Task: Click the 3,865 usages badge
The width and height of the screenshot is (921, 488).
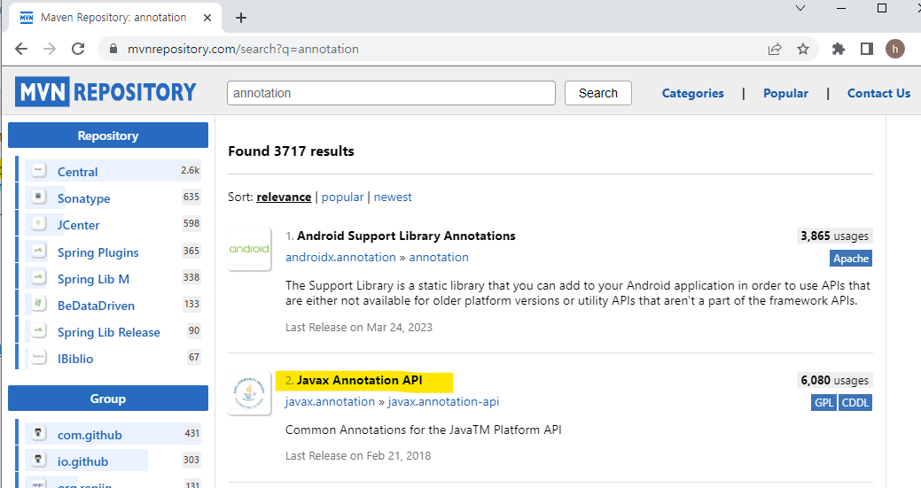Action: click(x=835, y=236)
